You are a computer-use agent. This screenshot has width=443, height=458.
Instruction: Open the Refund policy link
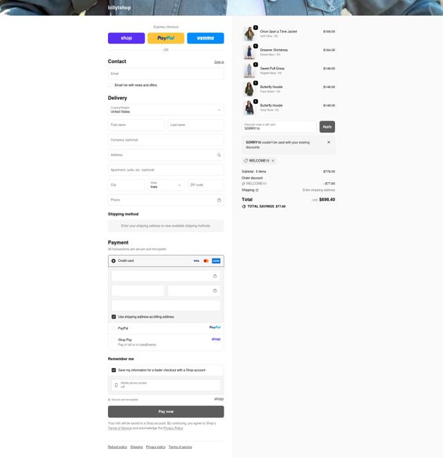pyautogui.click(x=117, y=447)
